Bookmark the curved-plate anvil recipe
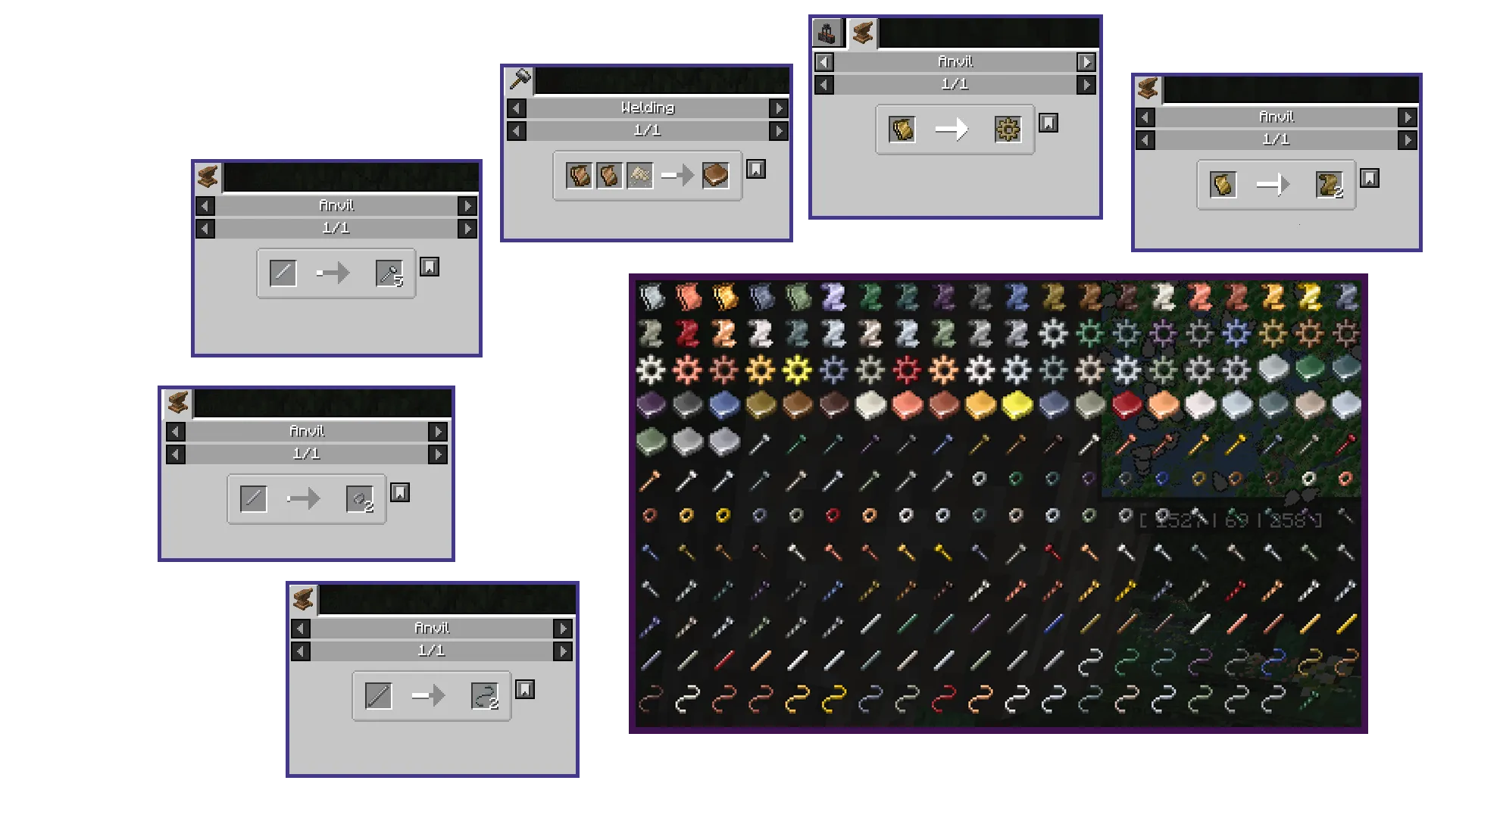 (1369, 178)
